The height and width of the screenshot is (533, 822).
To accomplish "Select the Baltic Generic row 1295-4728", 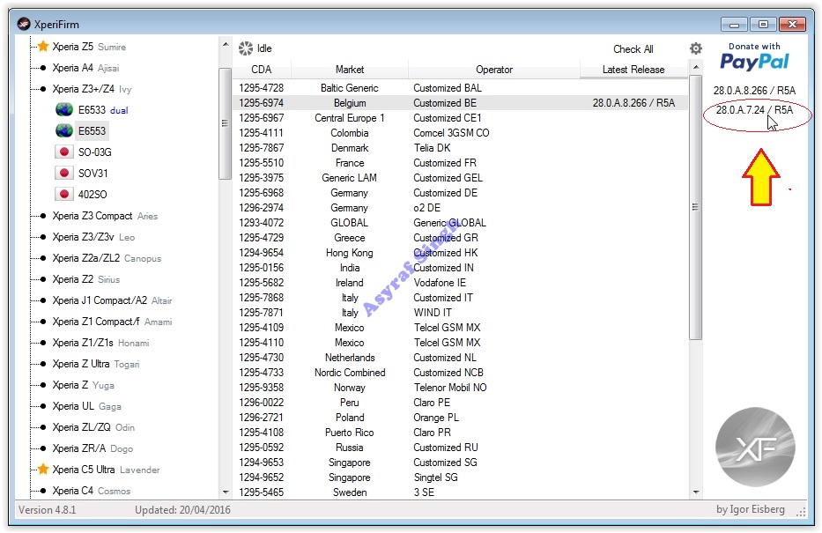I will tap(460, 88).
